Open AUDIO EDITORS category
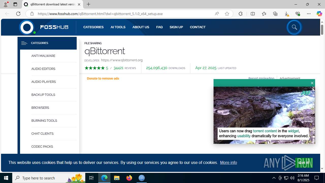Image resolution: width=325 pixels, height=183 pixels. [43, 69]
